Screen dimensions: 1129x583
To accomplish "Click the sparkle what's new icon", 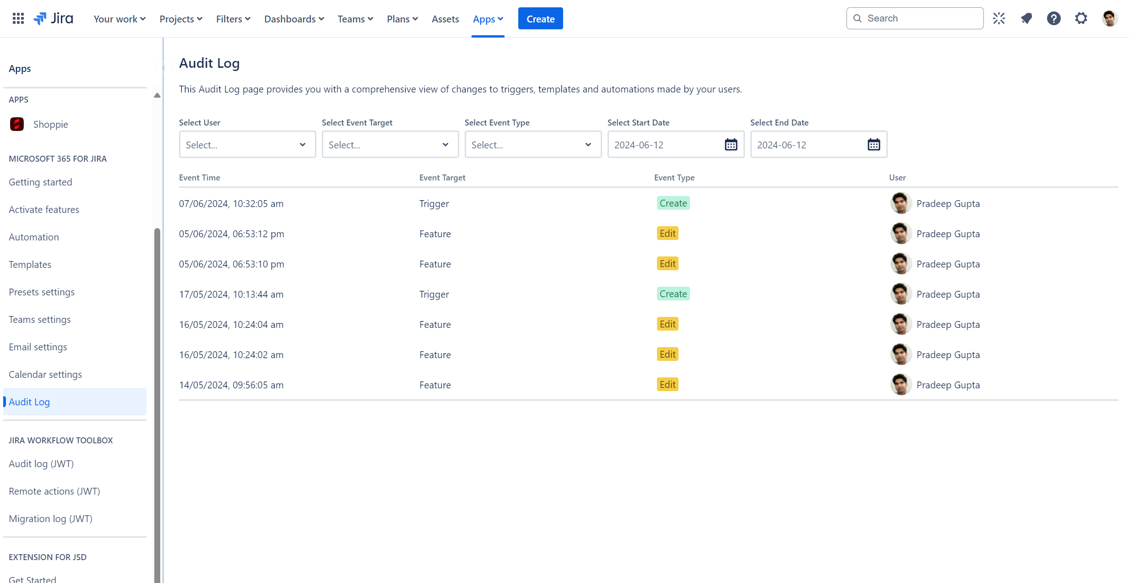I will 999,18.
